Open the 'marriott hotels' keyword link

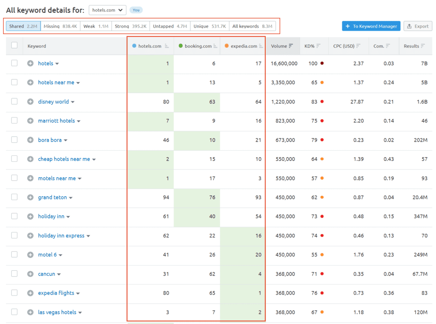pyautogui.click(x=57, y=120)
